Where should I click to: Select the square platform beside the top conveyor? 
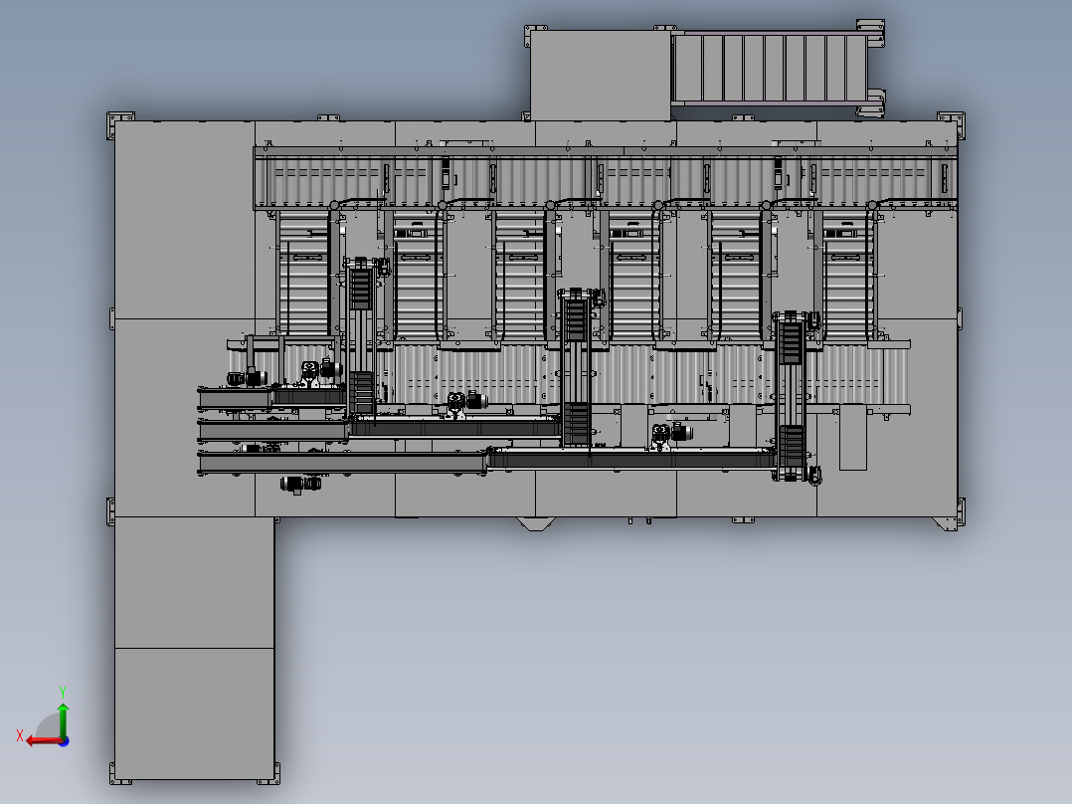601,76
